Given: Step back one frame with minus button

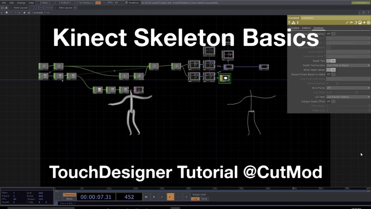Looking at the screenshot, I should pos(178,197).
